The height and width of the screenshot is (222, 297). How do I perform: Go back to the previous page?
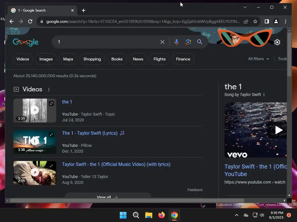click(12, 21)
